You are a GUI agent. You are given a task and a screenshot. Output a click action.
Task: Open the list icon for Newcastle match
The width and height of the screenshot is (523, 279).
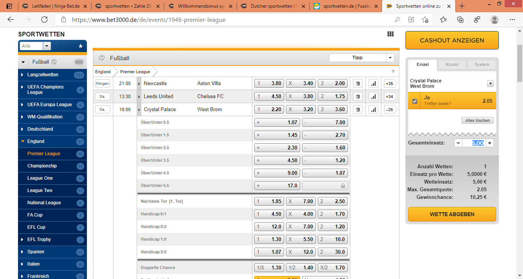click(357, 83)
